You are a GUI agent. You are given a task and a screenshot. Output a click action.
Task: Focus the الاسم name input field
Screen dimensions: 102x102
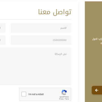coord(41,28)
